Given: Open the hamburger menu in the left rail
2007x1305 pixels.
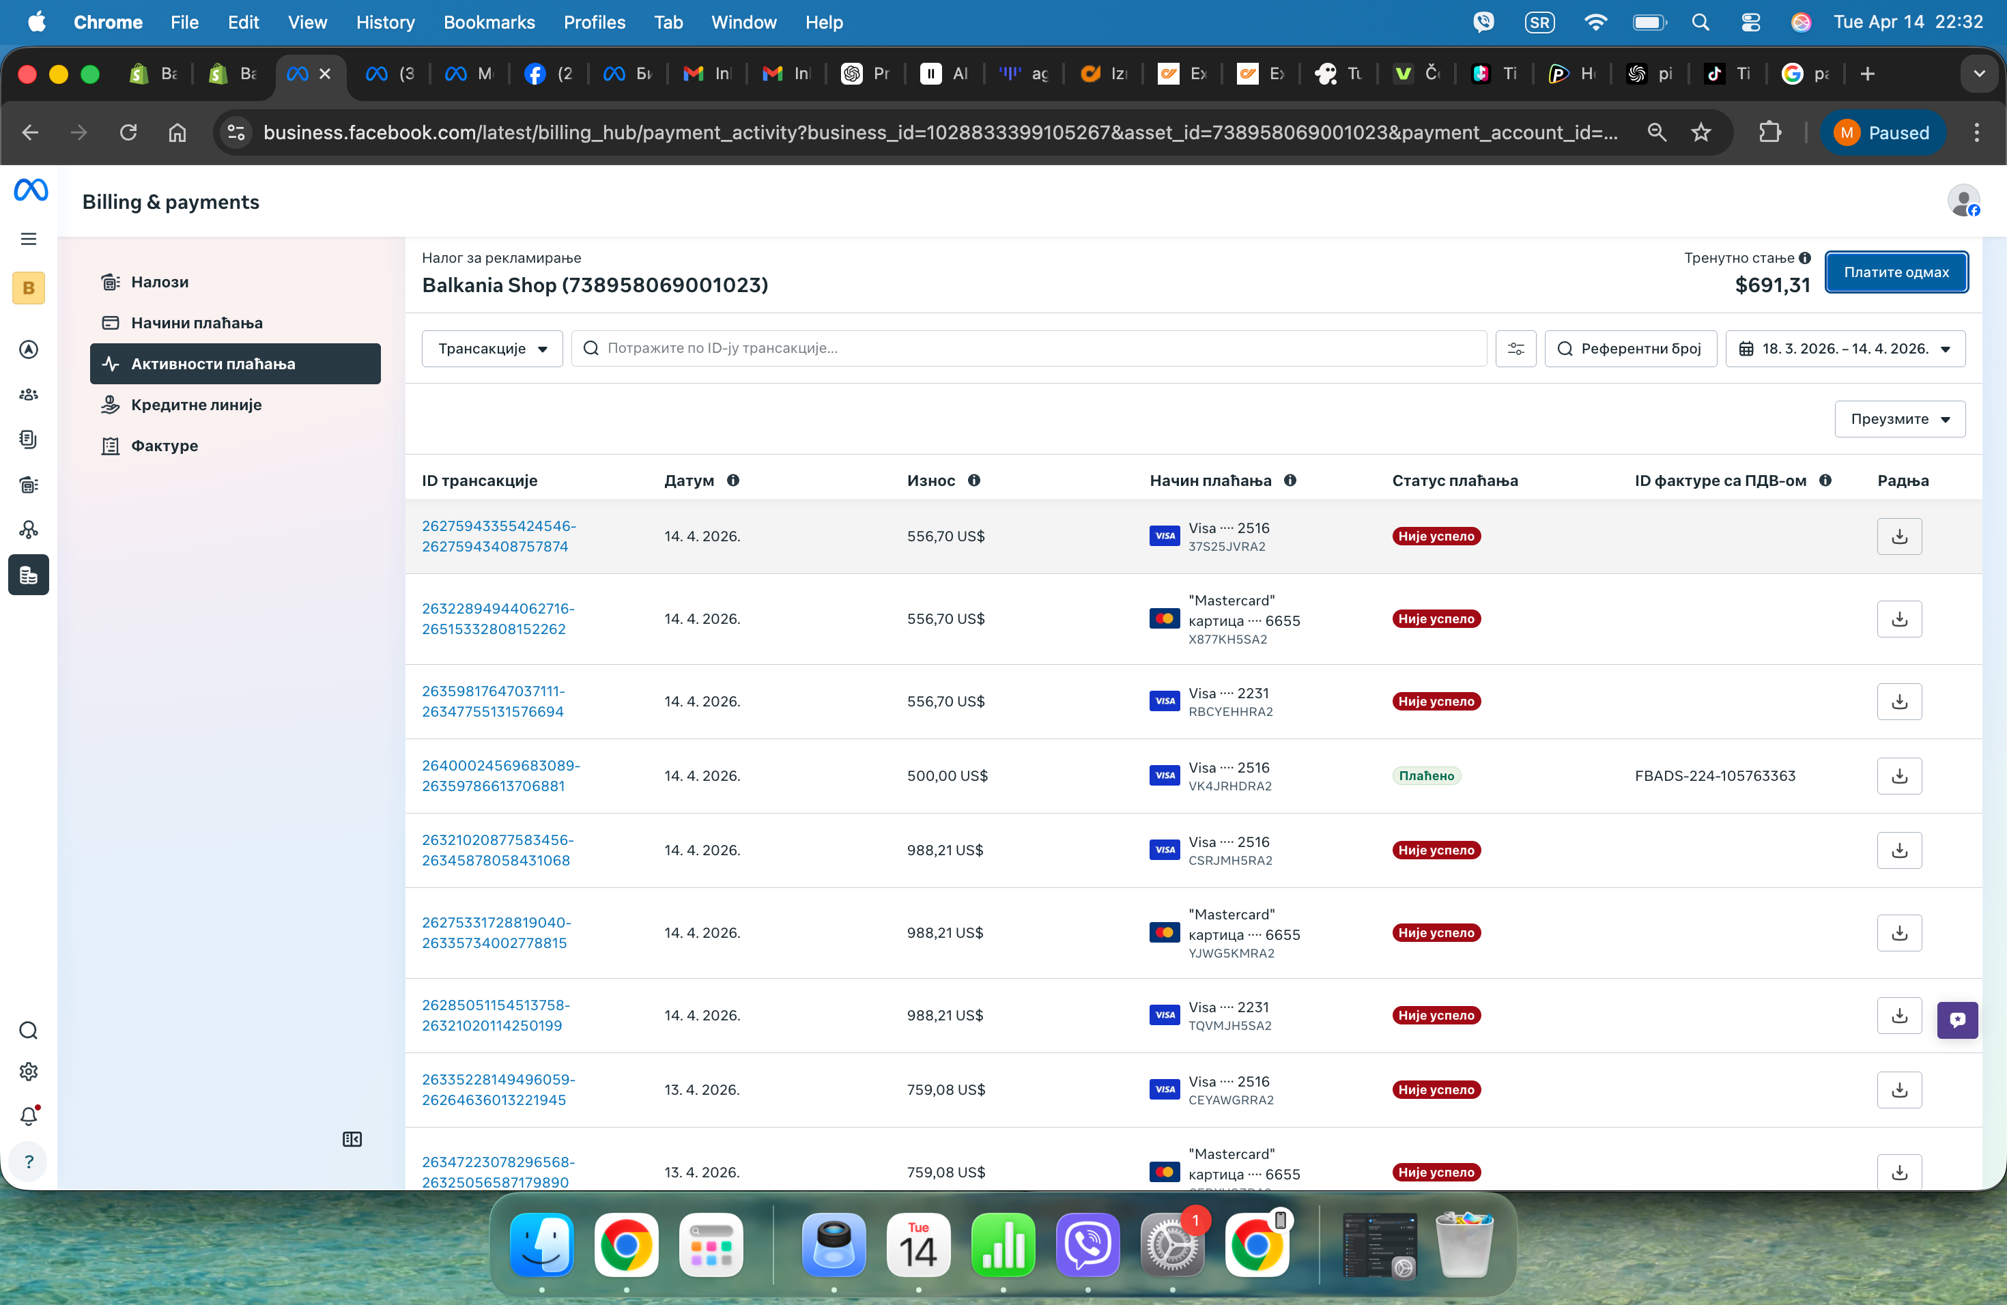Looking at the screenshot, I should [x=29, y=240].
